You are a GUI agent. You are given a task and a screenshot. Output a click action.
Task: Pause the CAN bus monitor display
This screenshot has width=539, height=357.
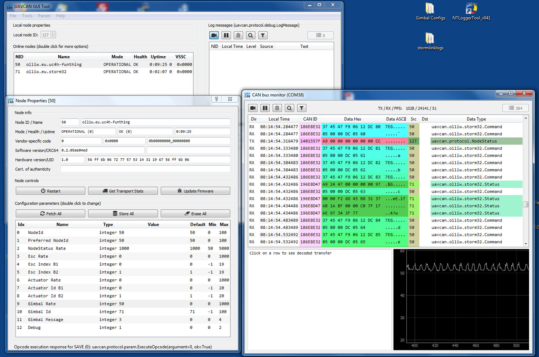click(265, 108)
